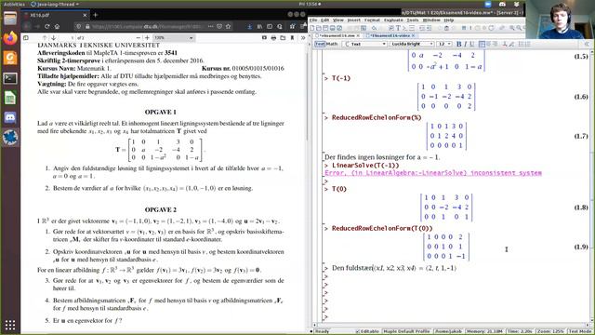
Task: Open the Evaluate menu in Maple
Action: [x=393, y=20]
